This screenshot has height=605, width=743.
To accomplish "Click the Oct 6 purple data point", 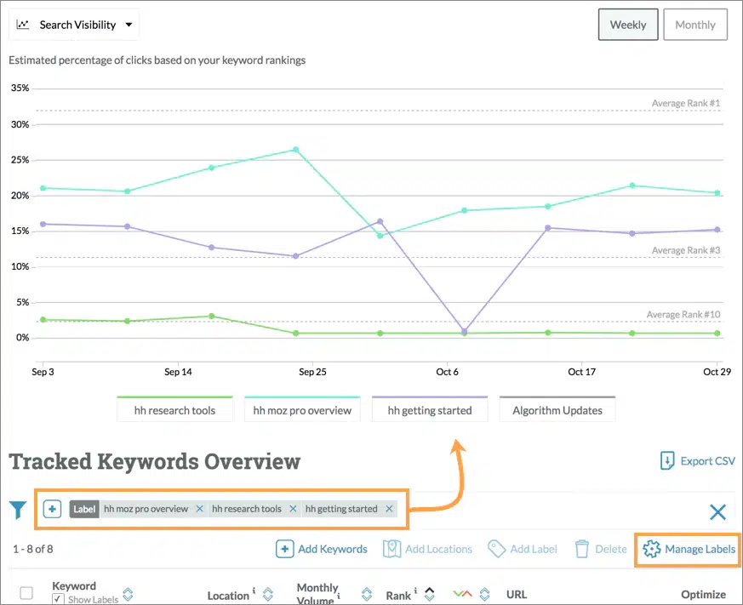I will pyautogui.click(x=464, y=330).
